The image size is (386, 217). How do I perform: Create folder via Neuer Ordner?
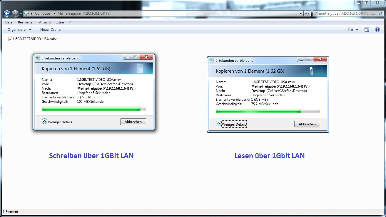(51, 30)
